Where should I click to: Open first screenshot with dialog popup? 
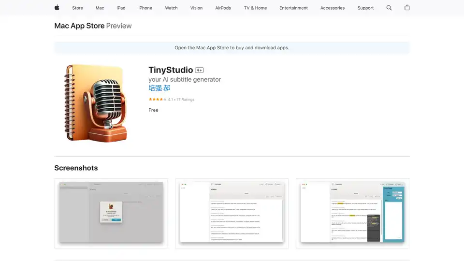[x=111, y=213]
